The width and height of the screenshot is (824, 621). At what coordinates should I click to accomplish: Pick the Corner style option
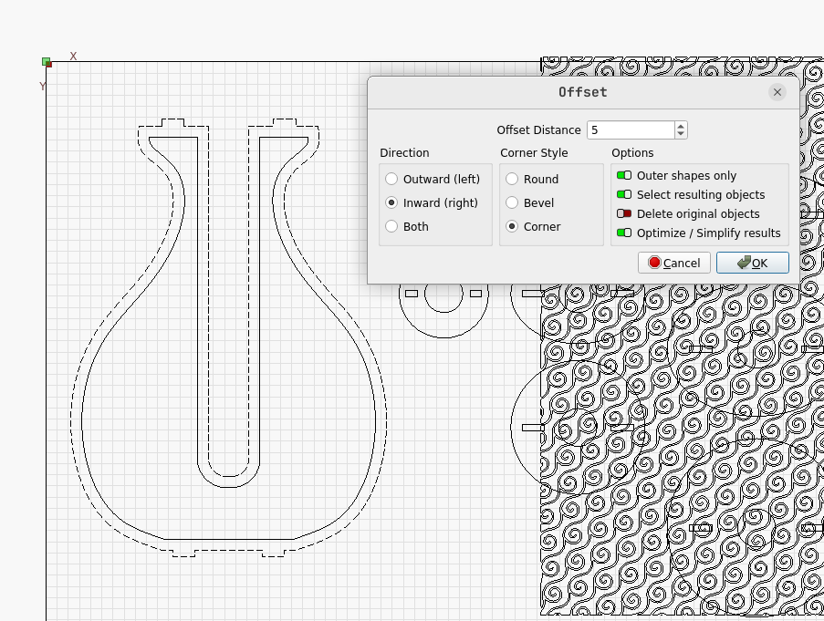click(x=512, y=227)
